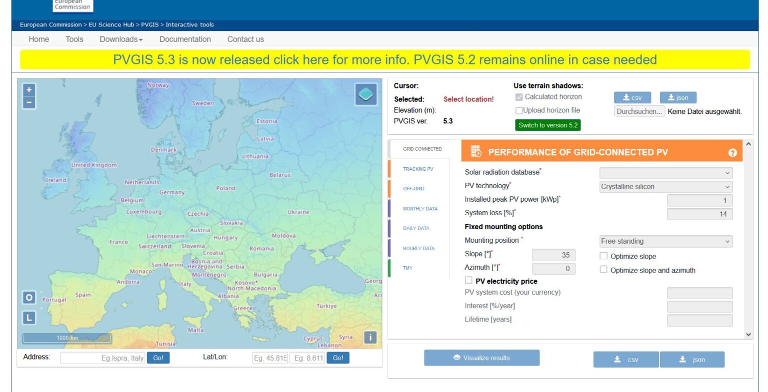Open the Downloads menu
768x392 pixels.
tap(119, 39)
